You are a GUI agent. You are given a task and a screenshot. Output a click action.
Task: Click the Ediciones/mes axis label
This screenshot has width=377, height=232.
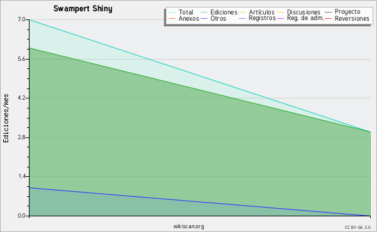click(6, 119)
